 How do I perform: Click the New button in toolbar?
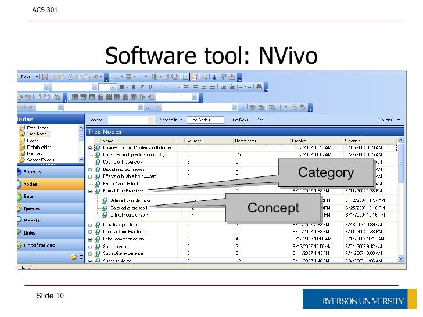point(26,77)
